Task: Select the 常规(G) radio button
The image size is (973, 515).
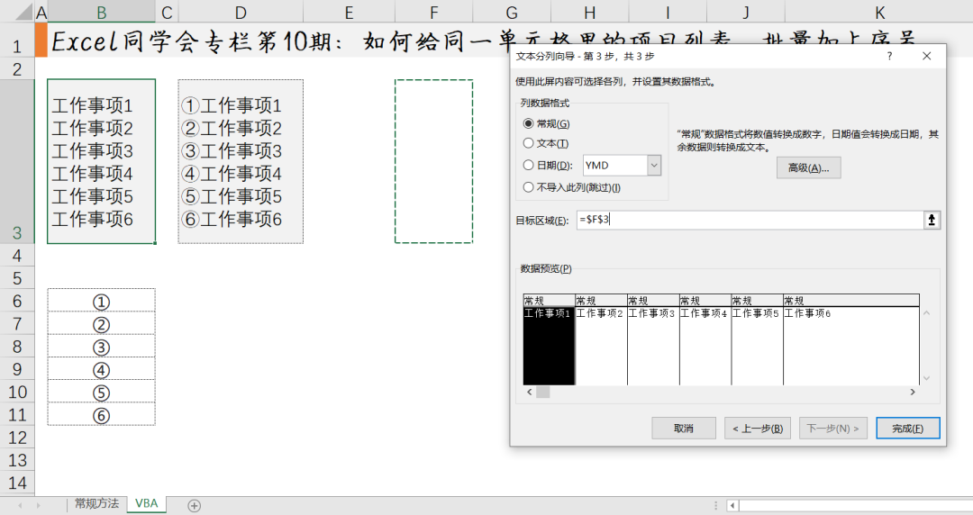Action: [529, 122]
